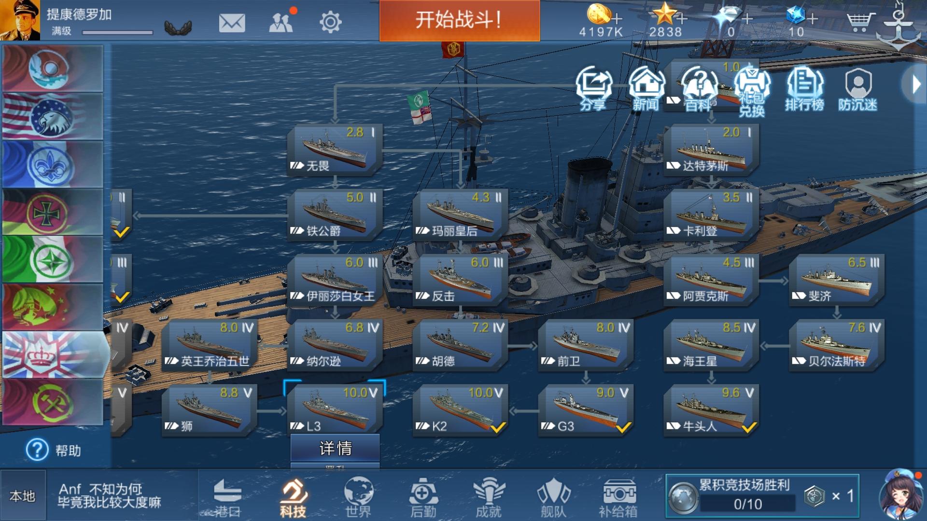Screen dimensions: 927x521
Task: Add blue gems with plus button
Action: click(x=813, y=19)
